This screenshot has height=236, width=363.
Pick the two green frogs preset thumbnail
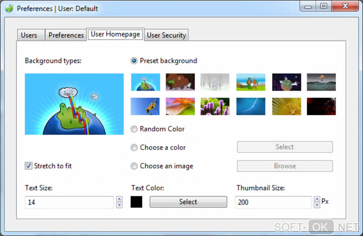point(251,82)
